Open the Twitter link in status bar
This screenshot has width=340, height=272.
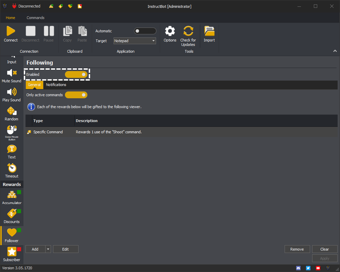click(308, 268)
